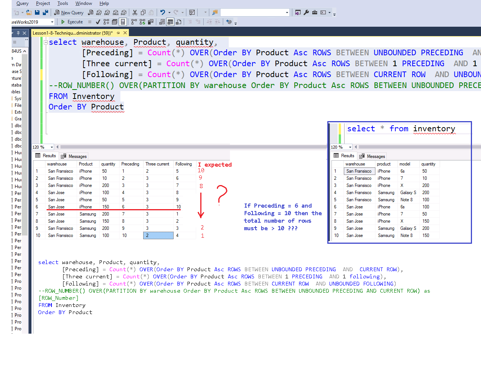This screenshot has height=366, width=481.
Task: Create an XMLA query
Action: (x=115, y=12)
